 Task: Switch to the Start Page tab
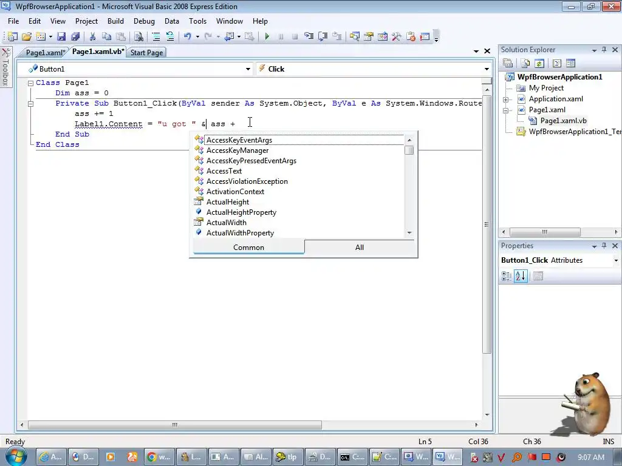point(146,52)
